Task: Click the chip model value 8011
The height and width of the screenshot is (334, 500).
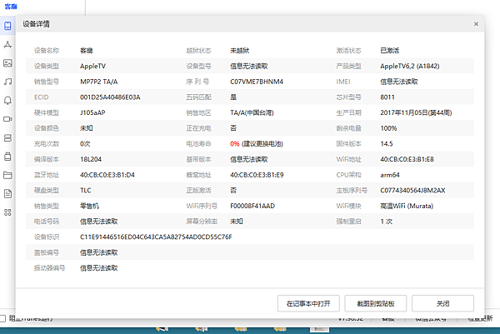Action: [387, 97]
